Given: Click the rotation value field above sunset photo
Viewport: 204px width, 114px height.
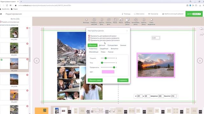Looking at the screenshot, I should click(156, 38).
